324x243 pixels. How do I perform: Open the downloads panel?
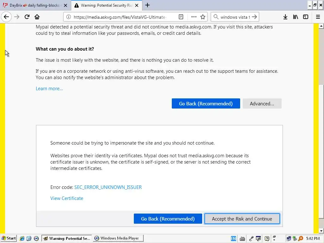[285, 17]
